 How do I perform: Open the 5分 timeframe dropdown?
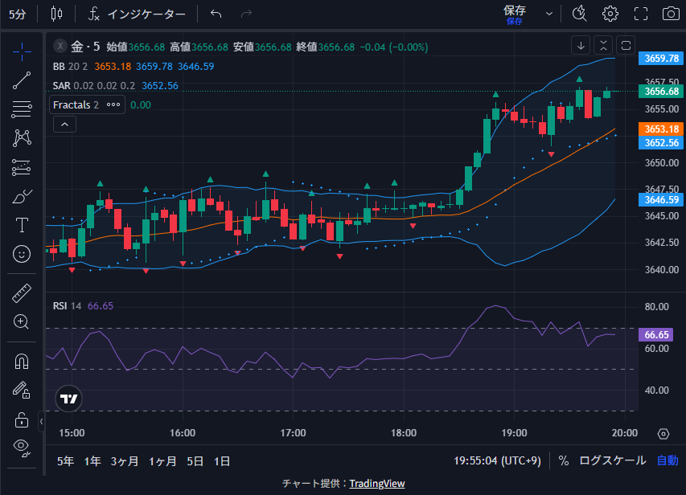18,14
